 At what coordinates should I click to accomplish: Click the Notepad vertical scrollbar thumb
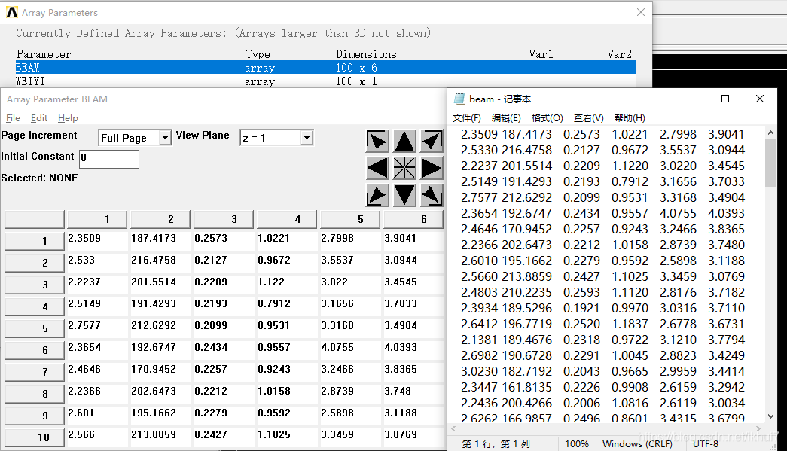pyautogui.click(x=771, y=163)
